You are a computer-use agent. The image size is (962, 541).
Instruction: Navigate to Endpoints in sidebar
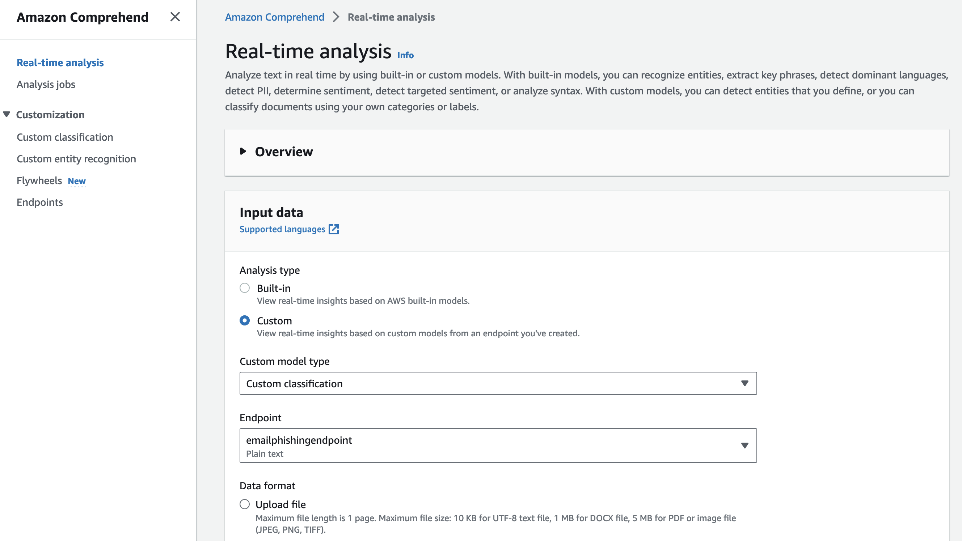(x=39, y=202)
